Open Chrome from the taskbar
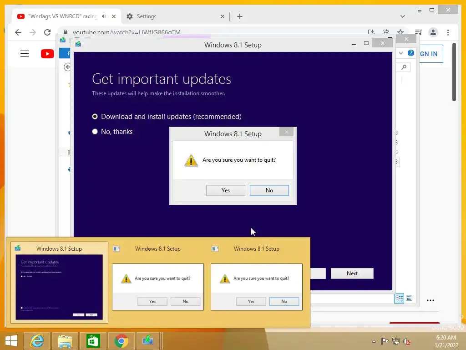Viewport: 466px width, 350px height. click(121, 341)
